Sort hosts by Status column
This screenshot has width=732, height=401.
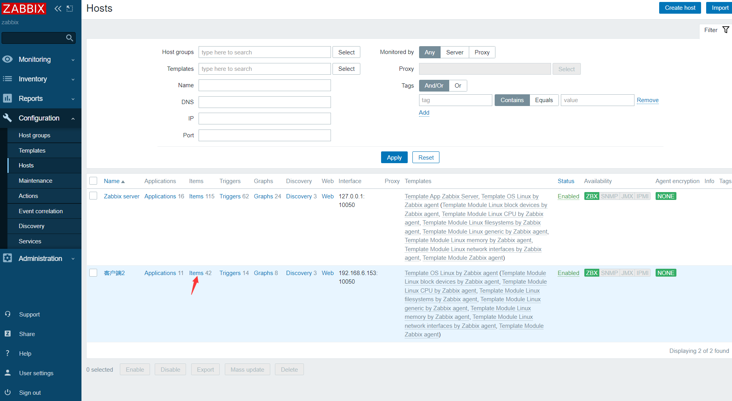tap(566, 181)
